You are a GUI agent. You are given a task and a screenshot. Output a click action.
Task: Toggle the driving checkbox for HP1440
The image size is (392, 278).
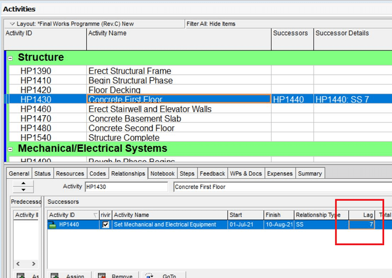tap(106, 225)
